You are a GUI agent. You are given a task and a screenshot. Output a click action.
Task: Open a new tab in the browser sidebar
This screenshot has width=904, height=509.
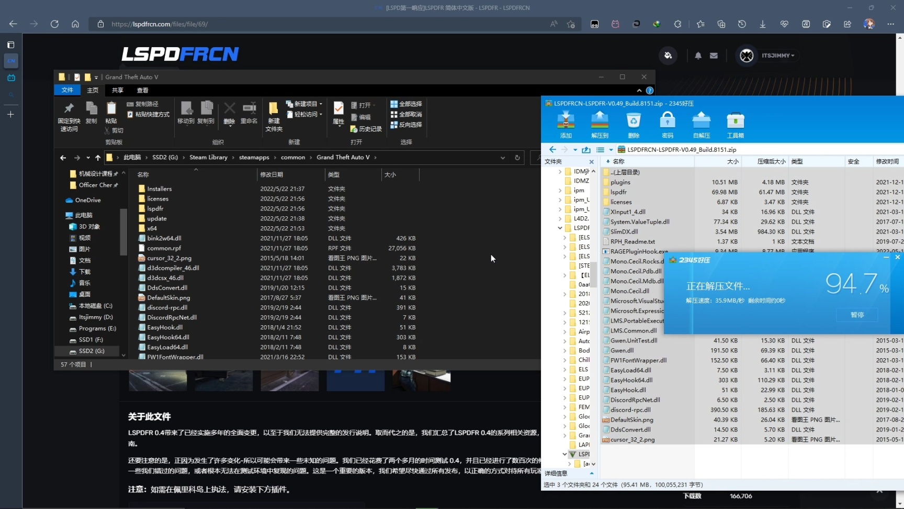[10, 114]
